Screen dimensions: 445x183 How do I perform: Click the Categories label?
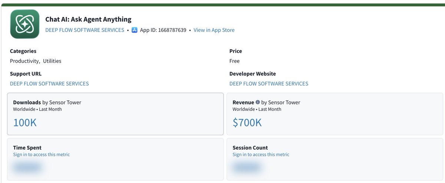[23, 51]
